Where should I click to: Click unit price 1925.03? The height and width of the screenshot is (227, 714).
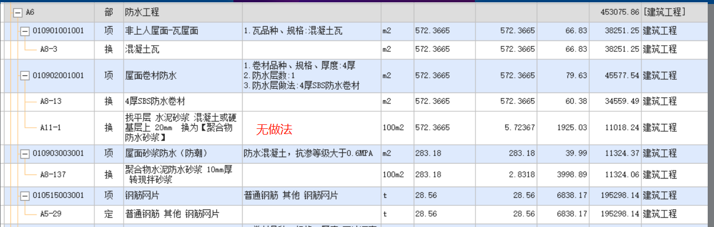(572, 127)
